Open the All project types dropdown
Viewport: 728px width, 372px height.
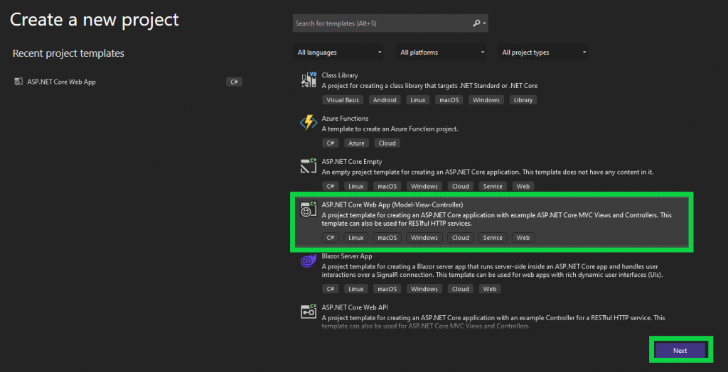pos(542,53)
